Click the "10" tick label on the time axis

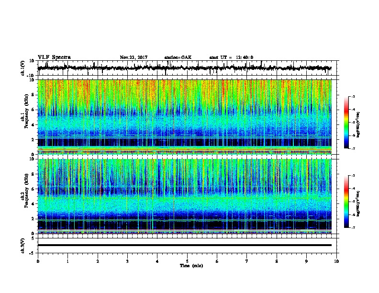pyautogui.click(x=336, y=261)
